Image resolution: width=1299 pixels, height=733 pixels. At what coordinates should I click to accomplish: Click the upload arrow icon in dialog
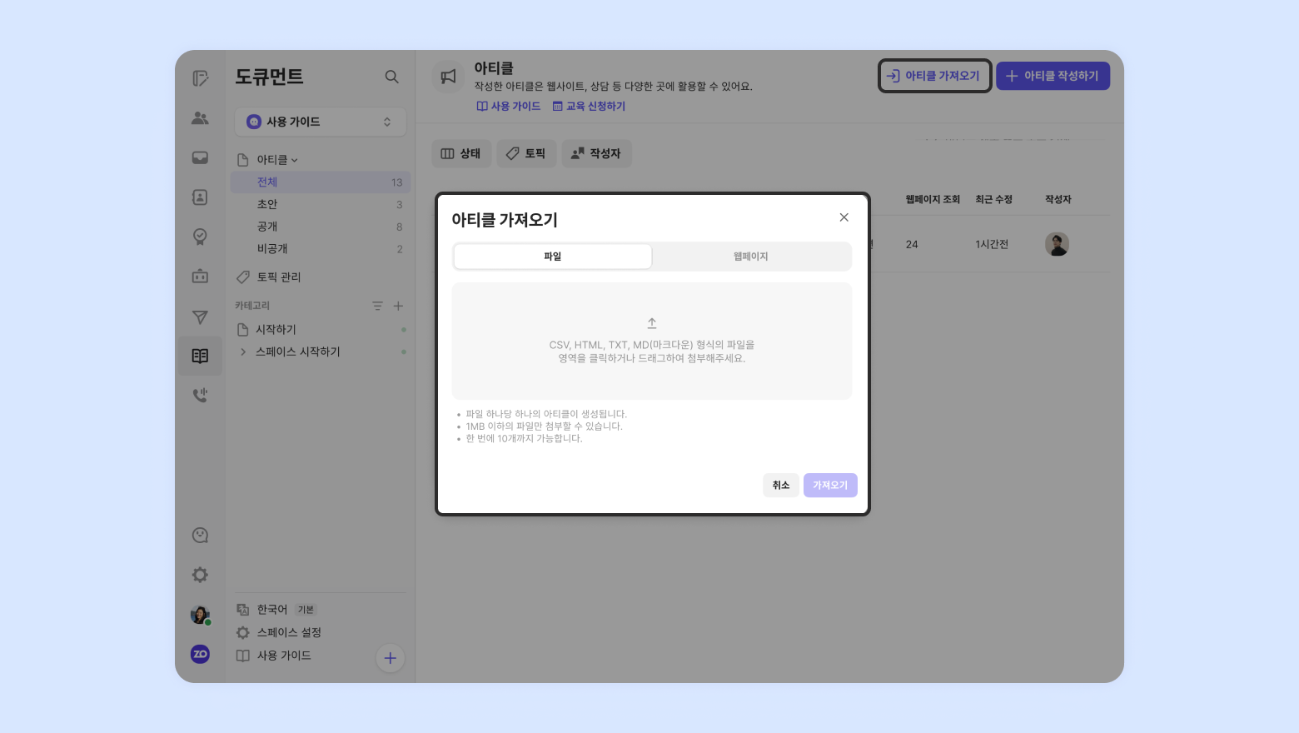click(652, 323)
